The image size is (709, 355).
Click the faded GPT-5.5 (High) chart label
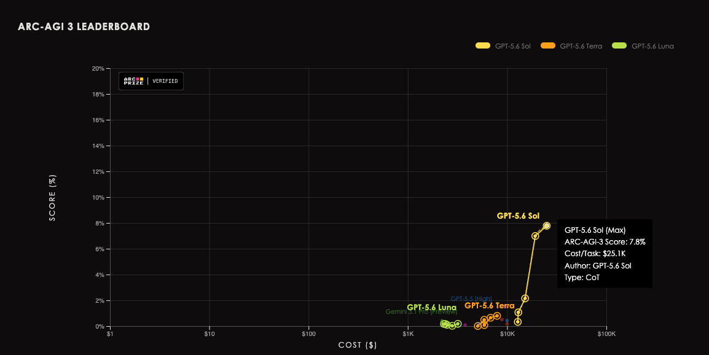(x=471, y=299)
